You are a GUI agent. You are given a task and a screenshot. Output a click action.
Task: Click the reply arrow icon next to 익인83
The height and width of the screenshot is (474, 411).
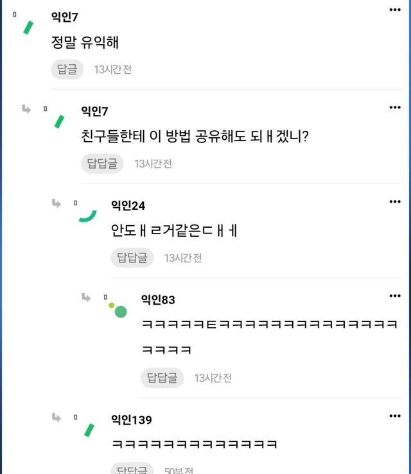[x=87, y=298]
